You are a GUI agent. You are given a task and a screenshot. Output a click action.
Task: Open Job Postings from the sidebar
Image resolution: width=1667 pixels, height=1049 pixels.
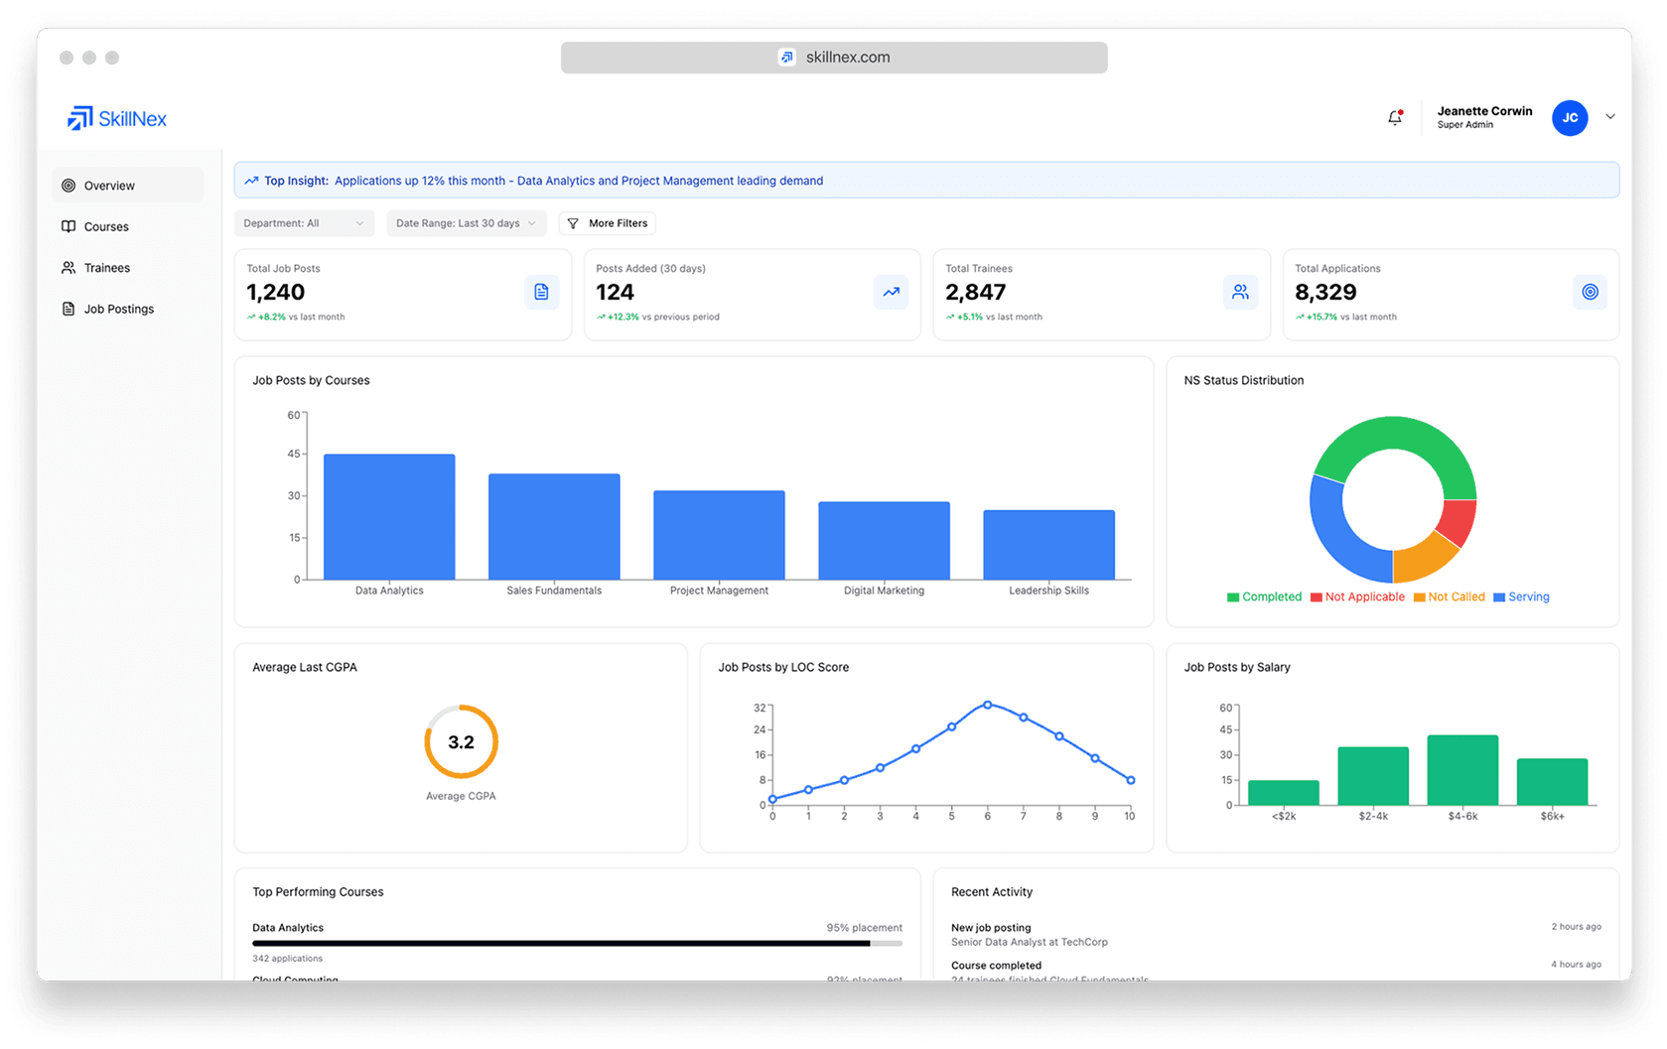point(118,309)
